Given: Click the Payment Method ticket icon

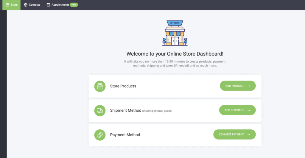Looking at the screenshot, I should click(x=100, y=135).
